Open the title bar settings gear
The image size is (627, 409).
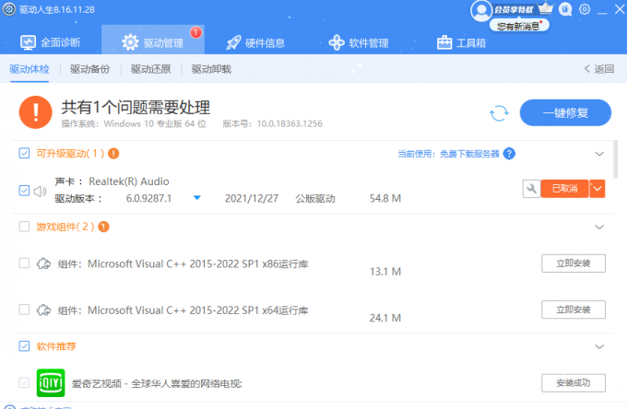pyautogui.click(x=585, y=9)
